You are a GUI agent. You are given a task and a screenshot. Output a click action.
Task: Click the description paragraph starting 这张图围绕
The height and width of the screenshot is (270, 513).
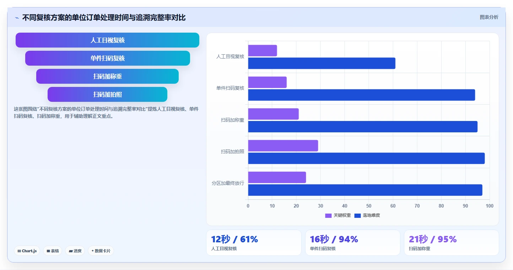click(106, 112)
